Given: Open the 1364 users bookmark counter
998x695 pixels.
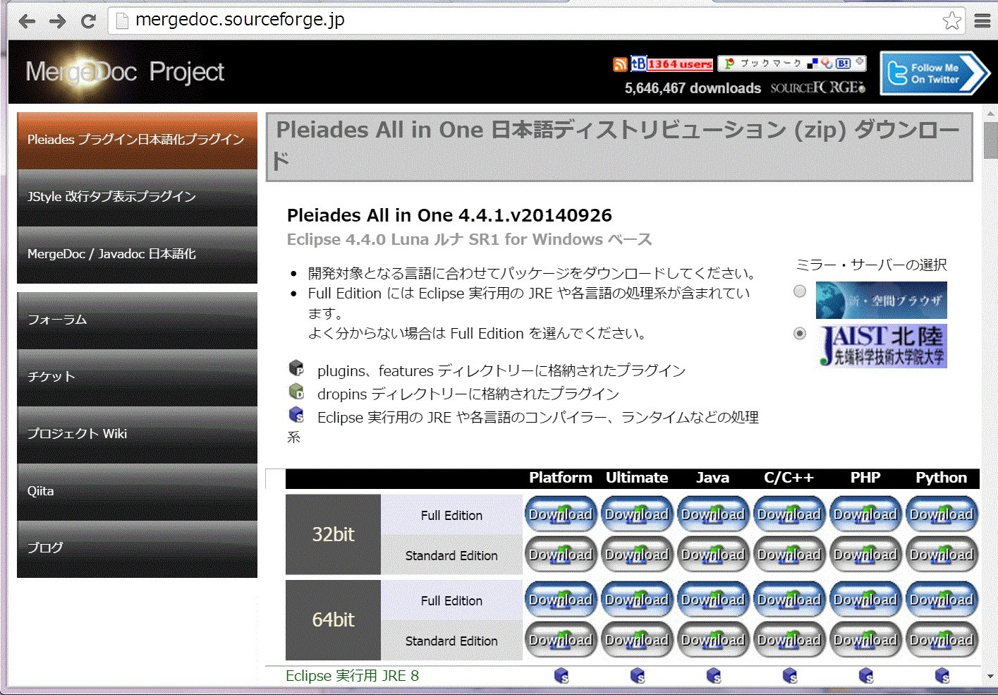Looking at the screenshot, I should [x=671, y=64].
